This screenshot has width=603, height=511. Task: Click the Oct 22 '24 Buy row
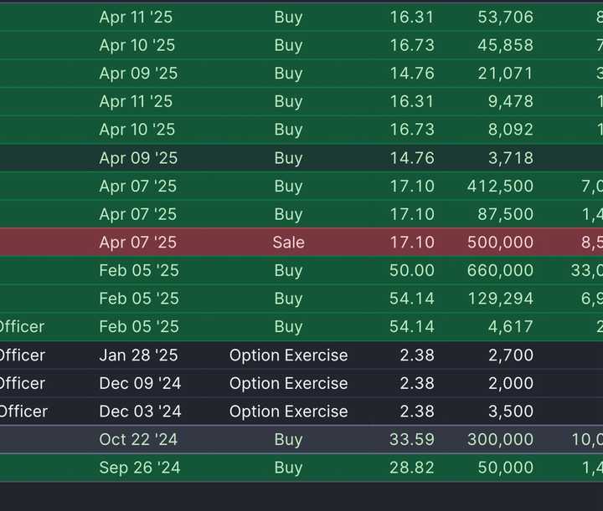click(x=301, y=440)
